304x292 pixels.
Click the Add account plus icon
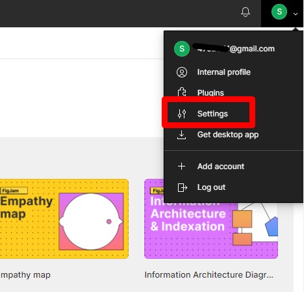181,166
